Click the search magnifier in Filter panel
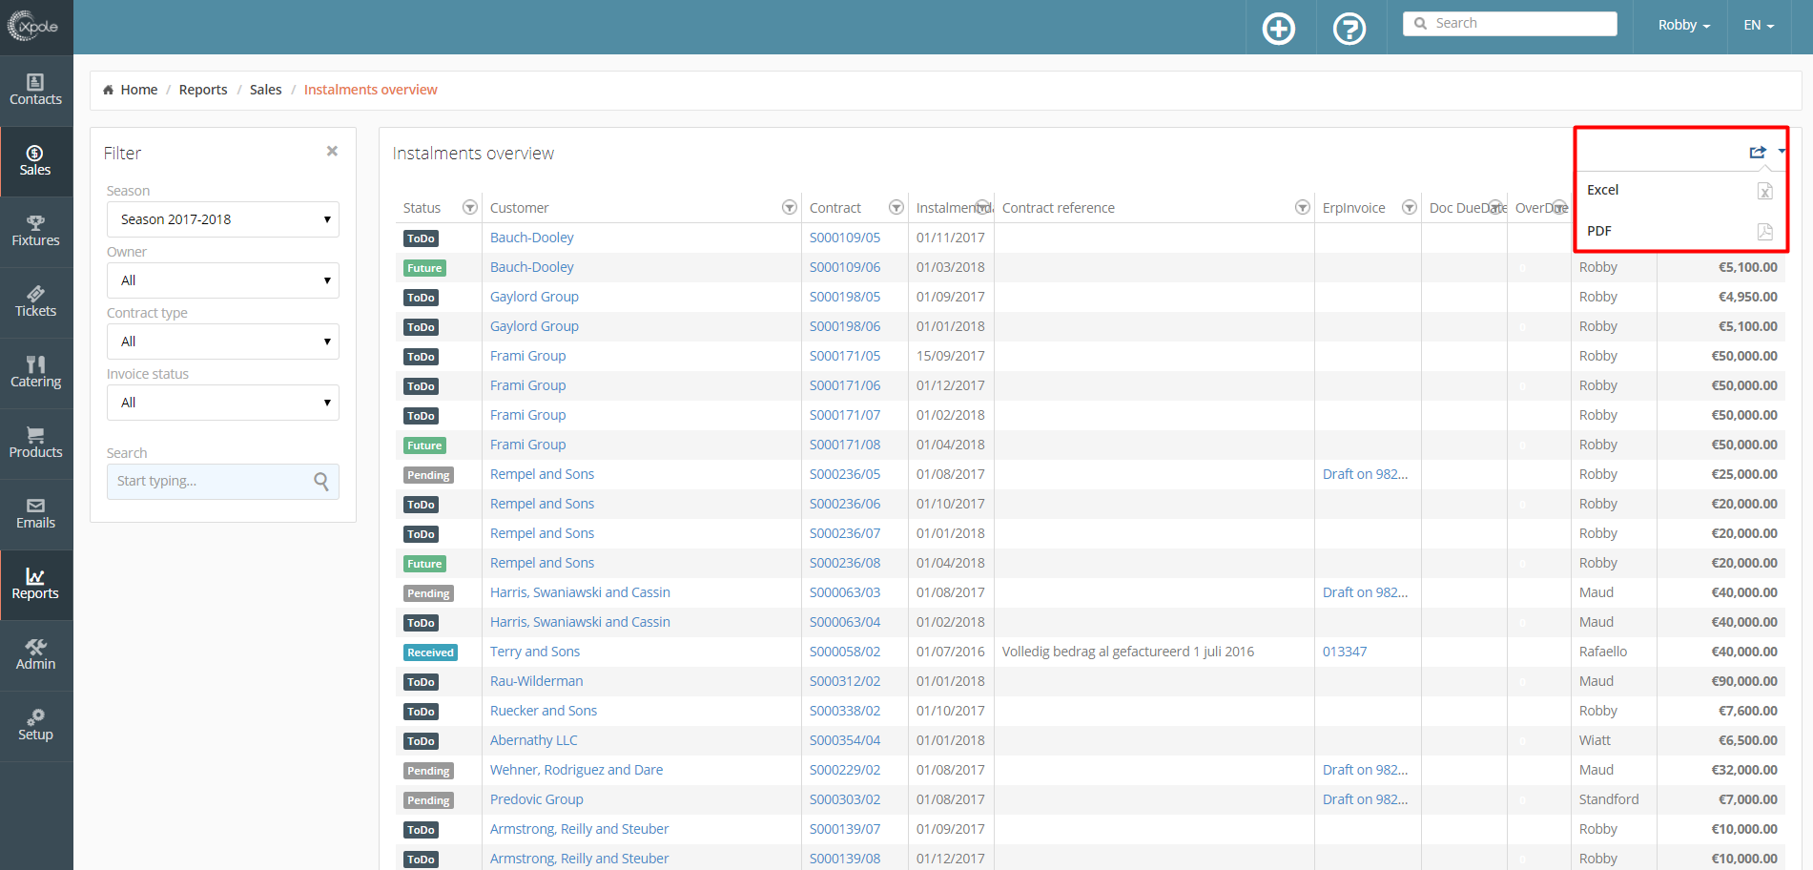The height and width of the screenshot is (870, 1813). [321, 482]
